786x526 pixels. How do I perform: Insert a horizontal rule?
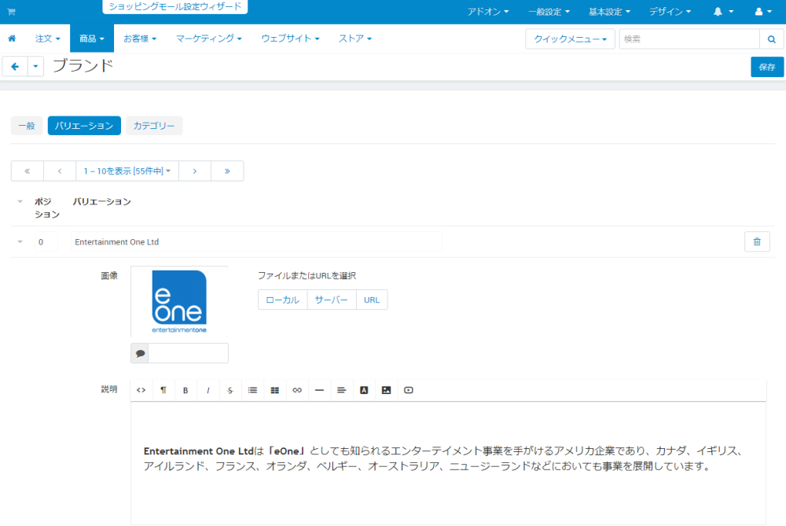(319, 390)
